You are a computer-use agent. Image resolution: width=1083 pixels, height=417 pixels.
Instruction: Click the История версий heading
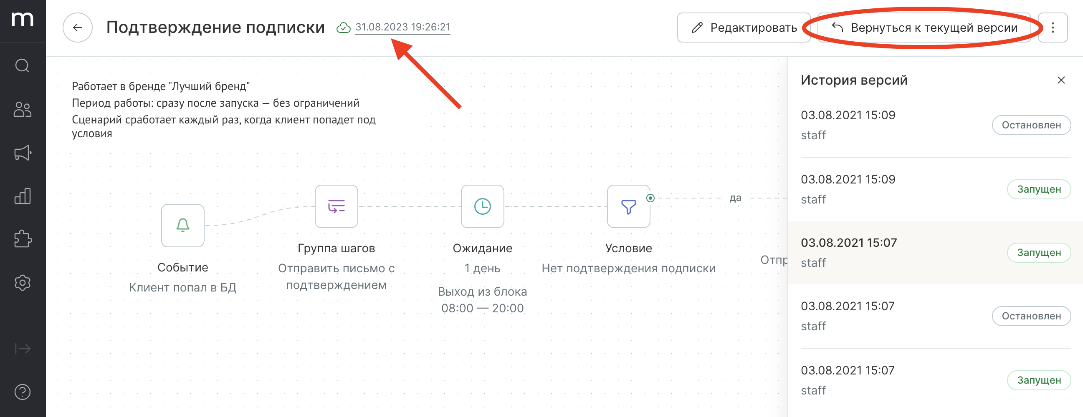[854, 80]
